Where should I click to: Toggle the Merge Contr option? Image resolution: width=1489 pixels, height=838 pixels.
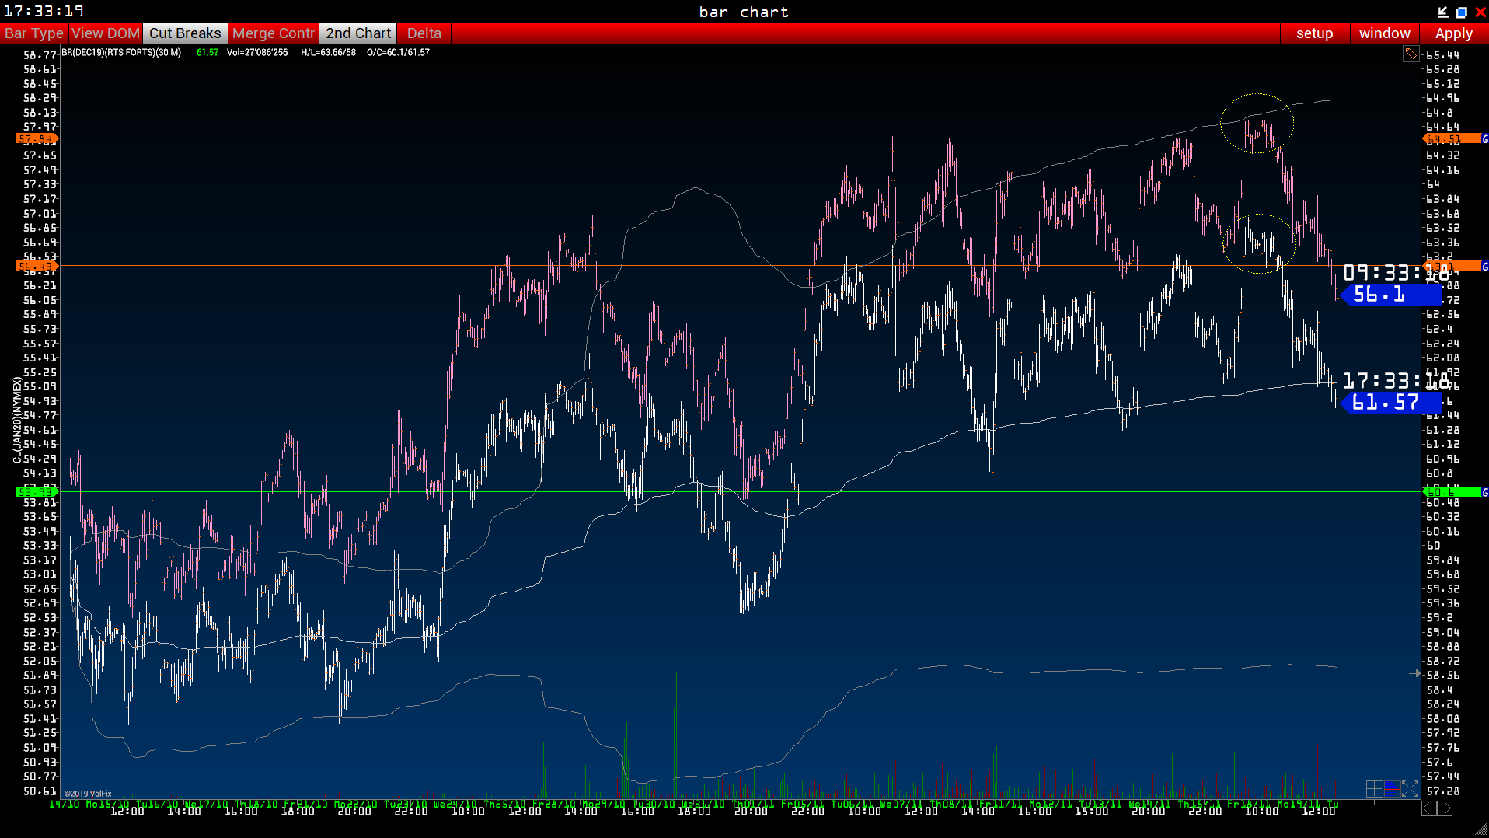[x=273, y=33]
